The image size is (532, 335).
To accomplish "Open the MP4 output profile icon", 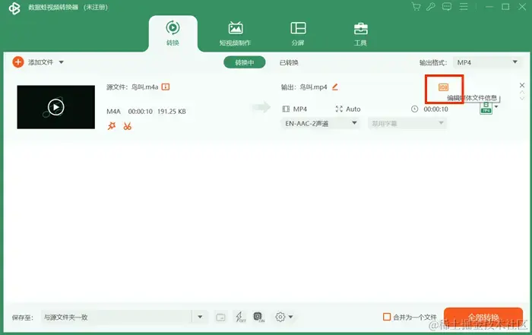I will [x=486, y=108].
